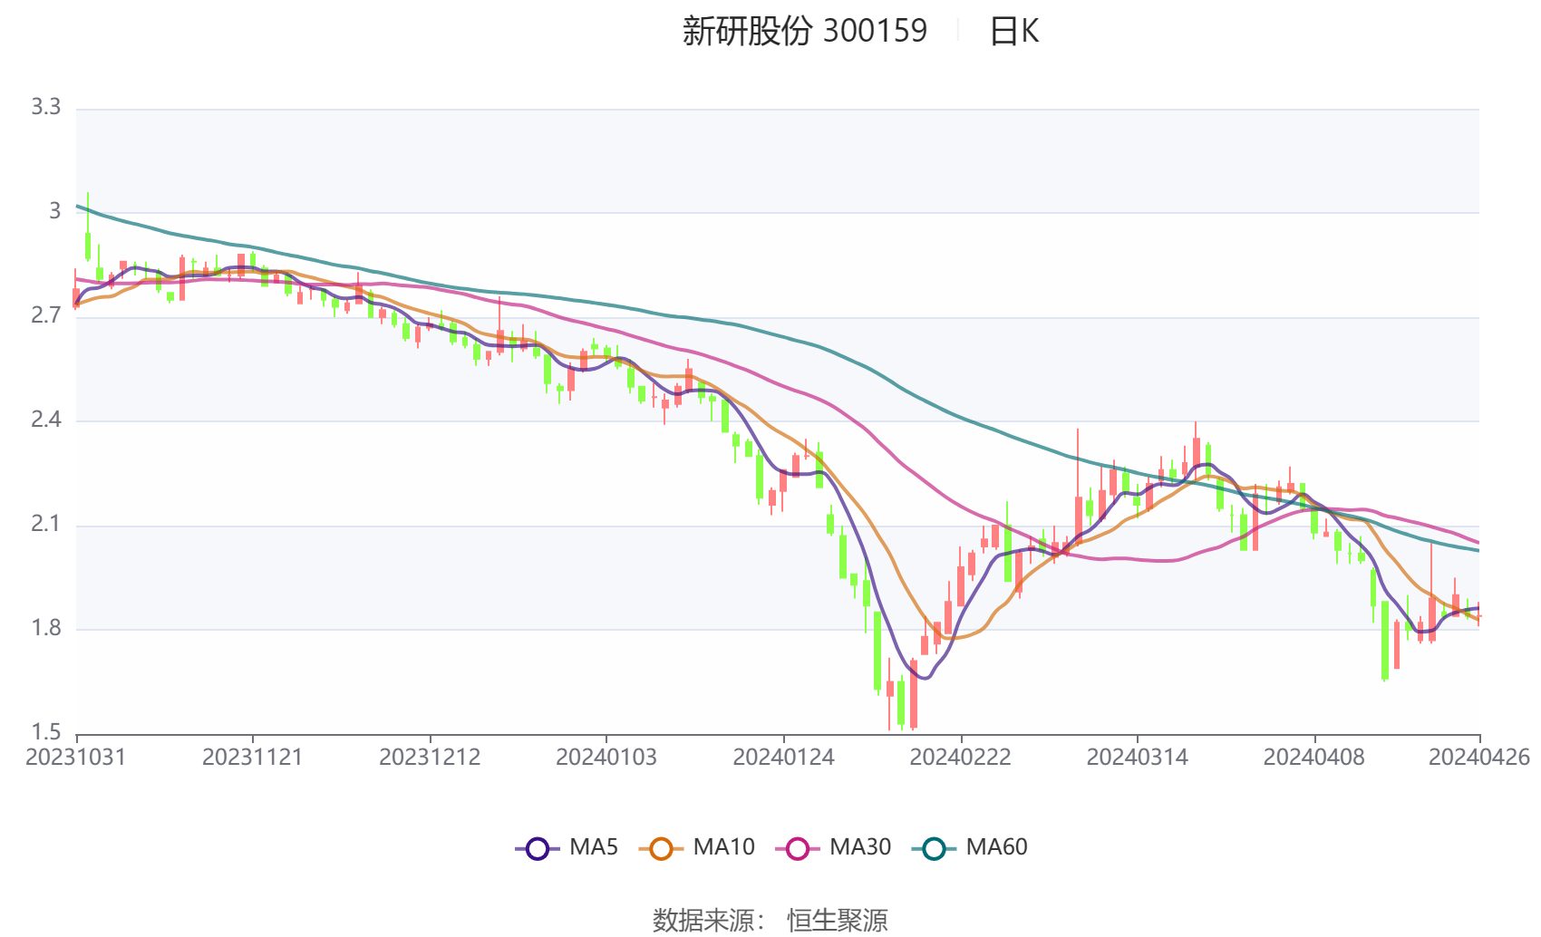Click the teal MA60 legend circle marker
The image size is (1541, 937).
(x=934, y=849)
